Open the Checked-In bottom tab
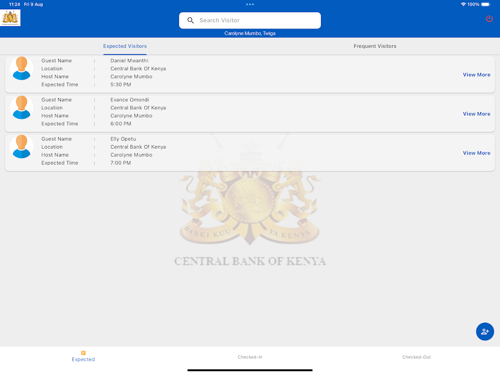500x374 pixels. tap(250, 357)
